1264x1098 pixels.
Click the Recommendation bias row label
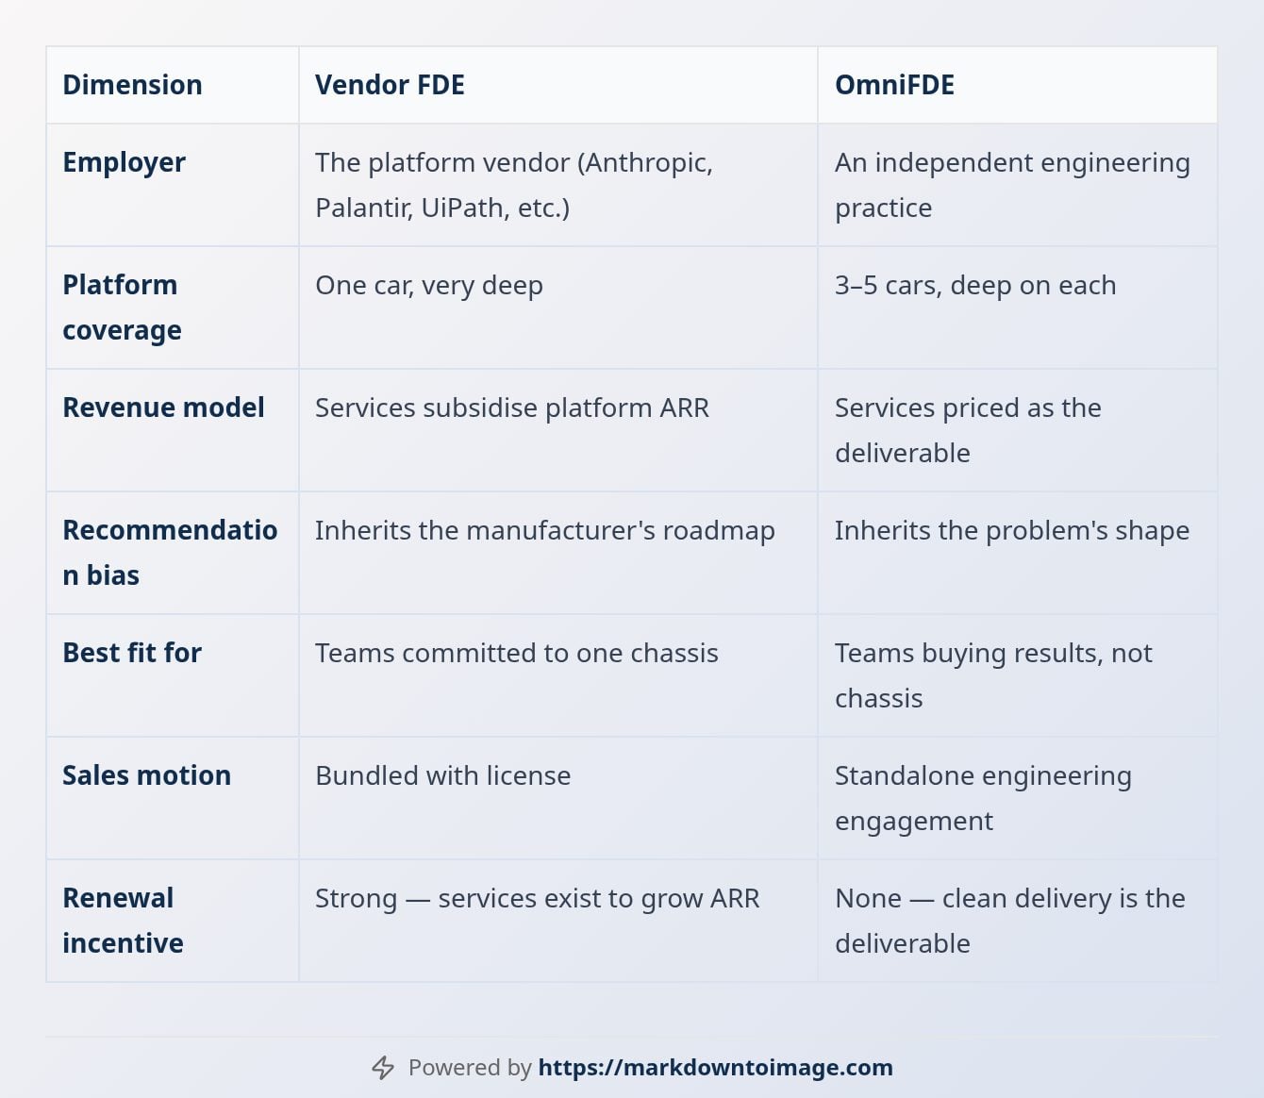170,553
